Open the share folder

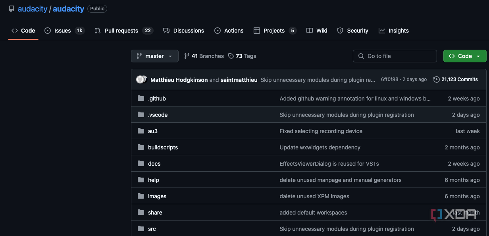(155, 213)
